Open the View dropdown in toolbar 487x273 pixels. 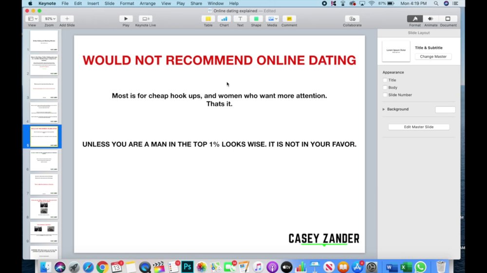point(32,19)
